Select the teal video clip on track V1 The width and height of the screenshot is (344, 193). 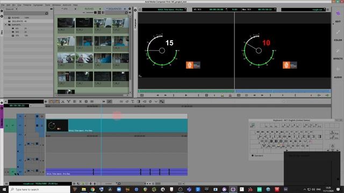click(117, 125)
